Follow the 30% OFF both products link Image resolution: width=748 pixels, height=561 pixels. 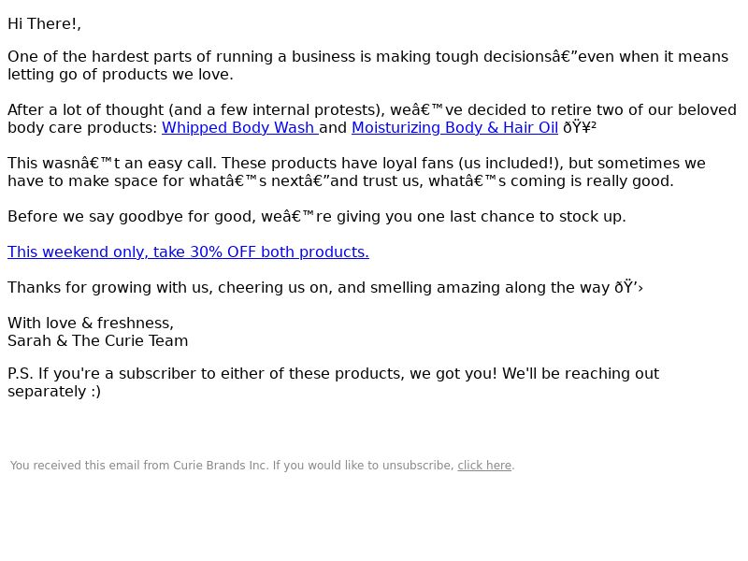[x=189, y=252]
